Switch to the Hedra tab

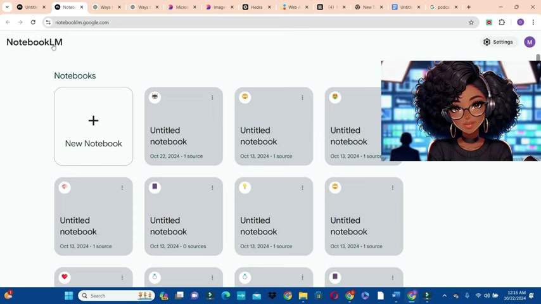(257, 7)
